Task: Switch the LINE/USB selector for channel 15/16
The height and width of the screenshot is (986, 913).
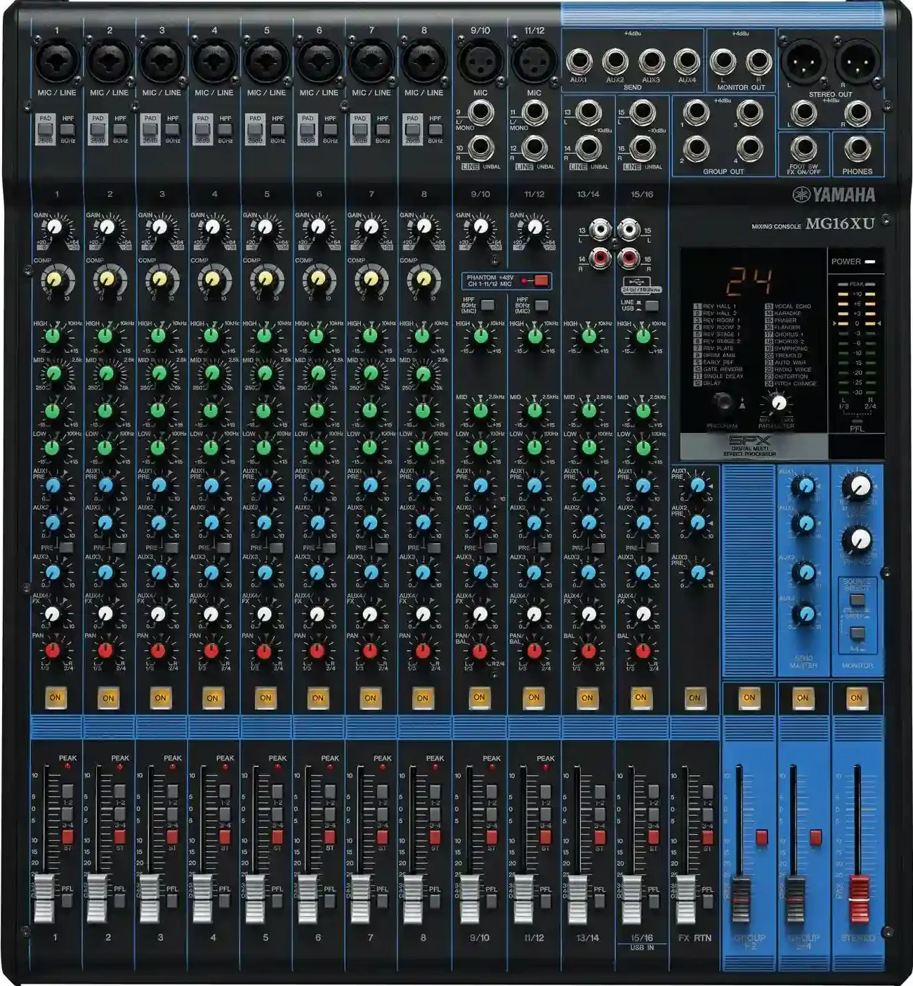Action: point(652,306)
